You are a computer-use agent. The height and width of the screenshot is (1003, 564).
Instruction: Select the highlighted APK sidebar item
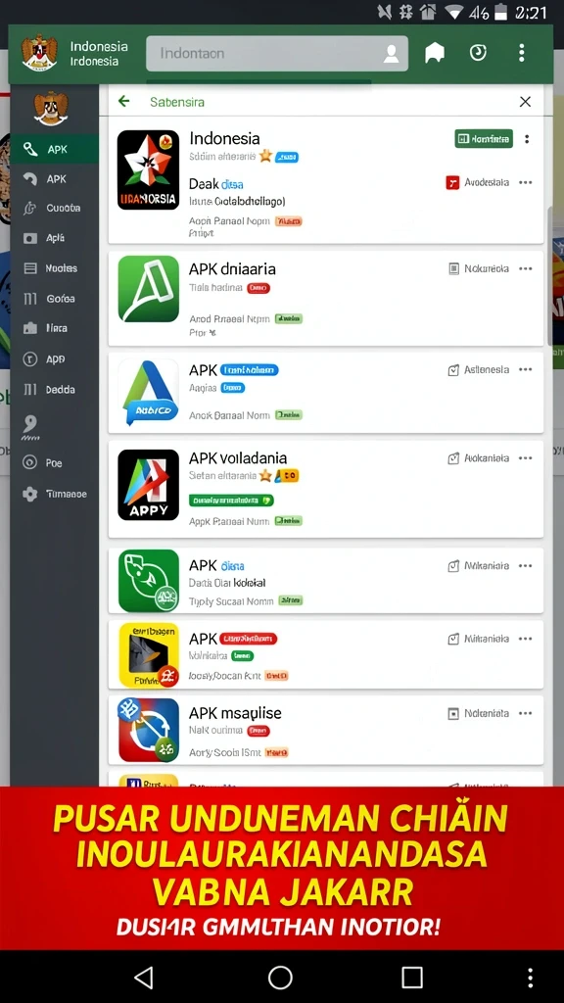click(55, 149)
